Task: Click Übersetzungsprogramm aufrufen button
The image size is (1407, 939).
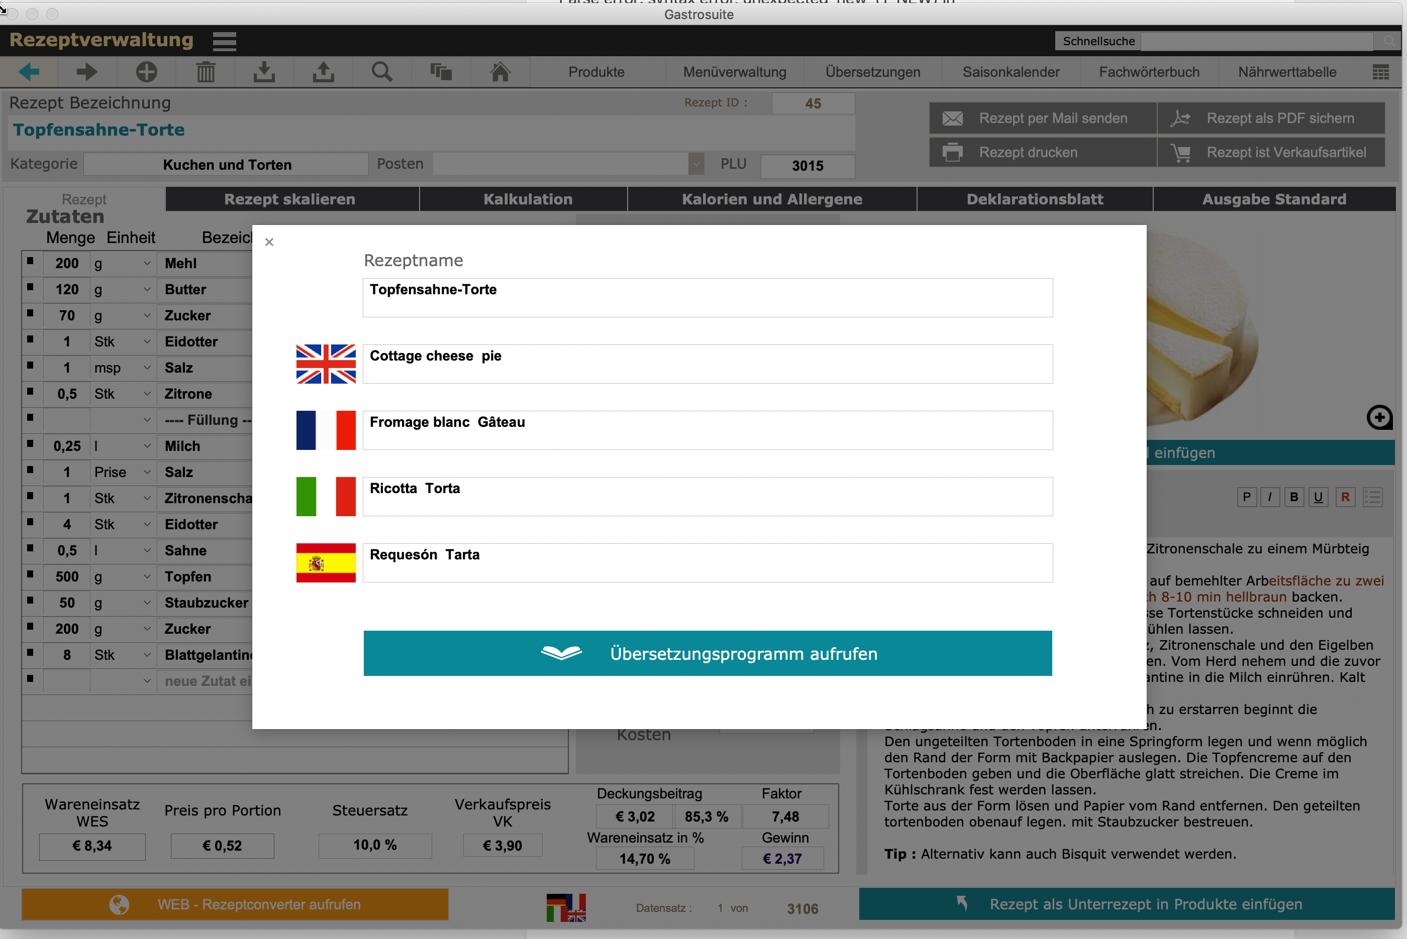Action: pyautogui.click(x=708, y=653)
